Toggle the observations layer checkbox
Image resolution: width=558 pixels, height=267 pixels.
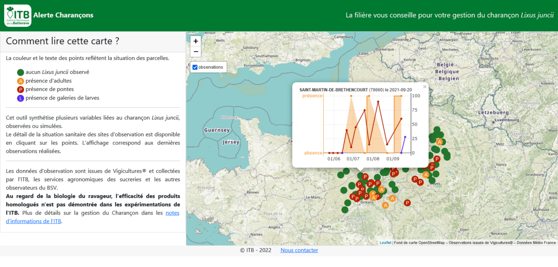coord(195,67)
